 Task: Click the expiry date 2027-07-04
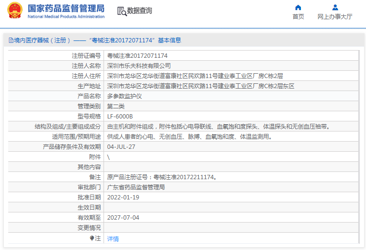pos(123,218)
